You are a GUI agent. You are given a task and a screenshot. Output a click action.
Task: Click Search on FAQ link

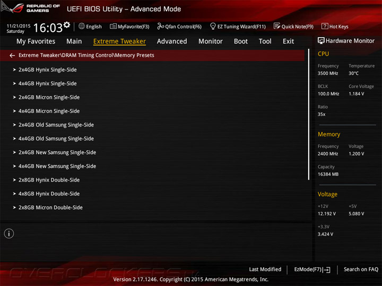[x=361, y=270]
